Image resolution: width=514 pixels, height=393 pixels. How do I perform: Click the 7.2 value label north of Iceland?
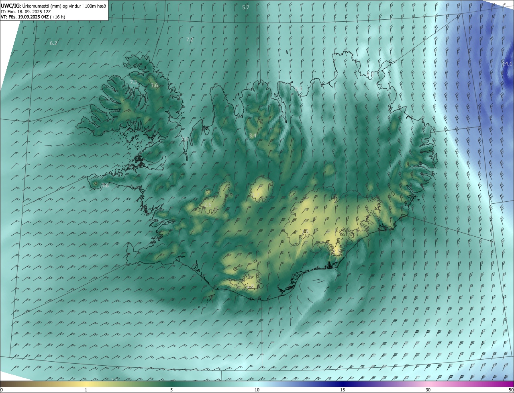tap(190, 39)
